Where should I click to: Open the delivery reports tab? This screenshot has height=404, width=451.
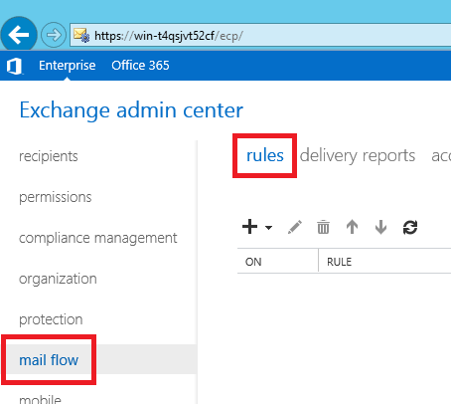[358, 155]
